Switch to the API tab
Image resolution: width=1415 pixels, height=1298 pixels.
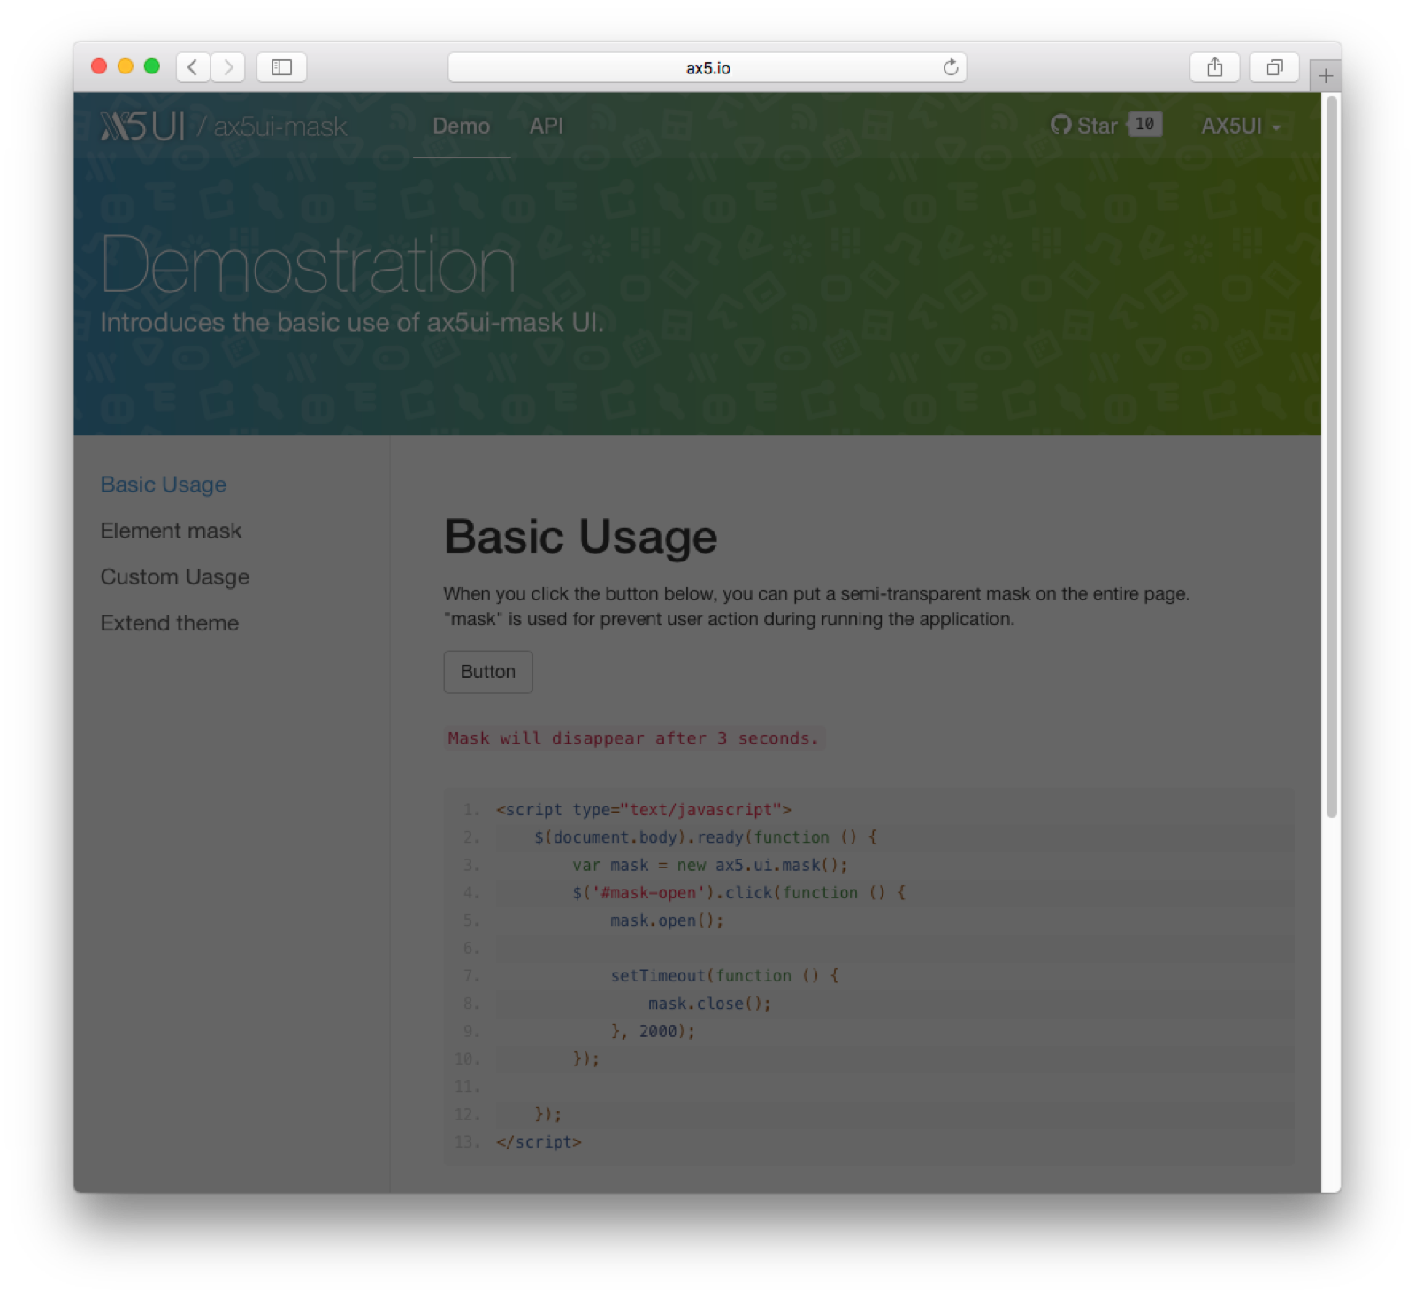click(x=546, y=126)
